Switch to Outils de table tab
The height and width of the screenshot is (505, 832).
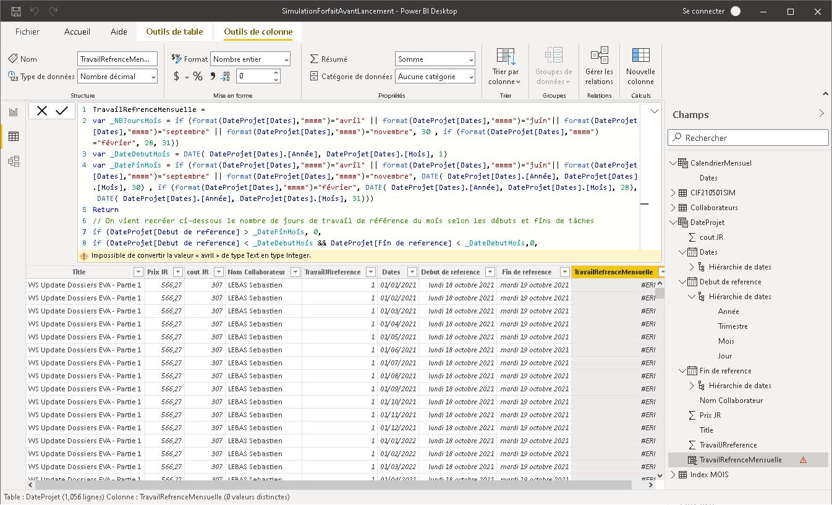[x=174, y=32]
